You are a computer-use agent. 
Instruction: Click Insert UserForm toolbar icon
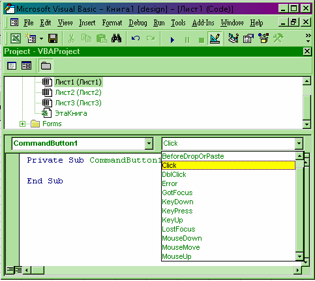coord(31,38)
